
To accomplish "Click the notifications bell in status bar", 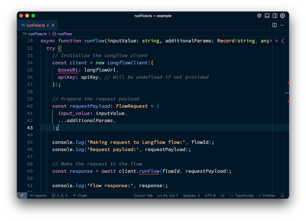I will [x=282, y=195].
